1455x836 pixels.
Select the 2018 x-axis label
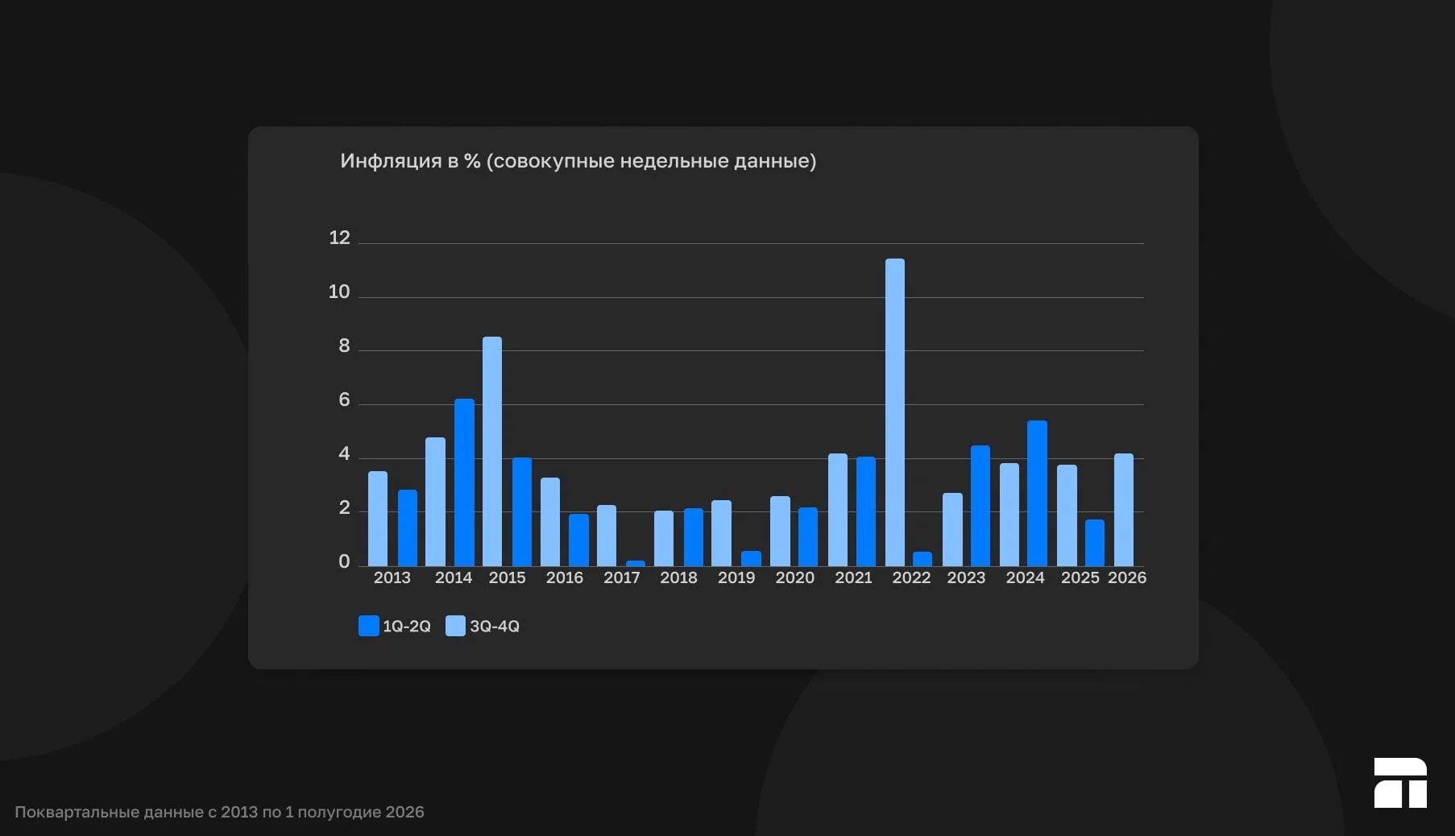click(678, 577)
